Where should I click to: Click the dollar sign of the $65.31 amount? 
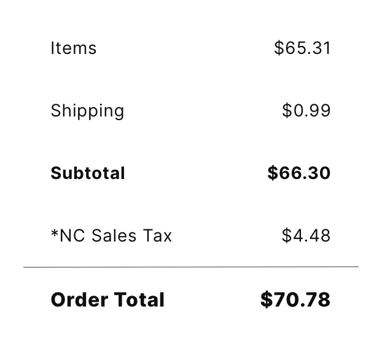[x=279, y=48]
